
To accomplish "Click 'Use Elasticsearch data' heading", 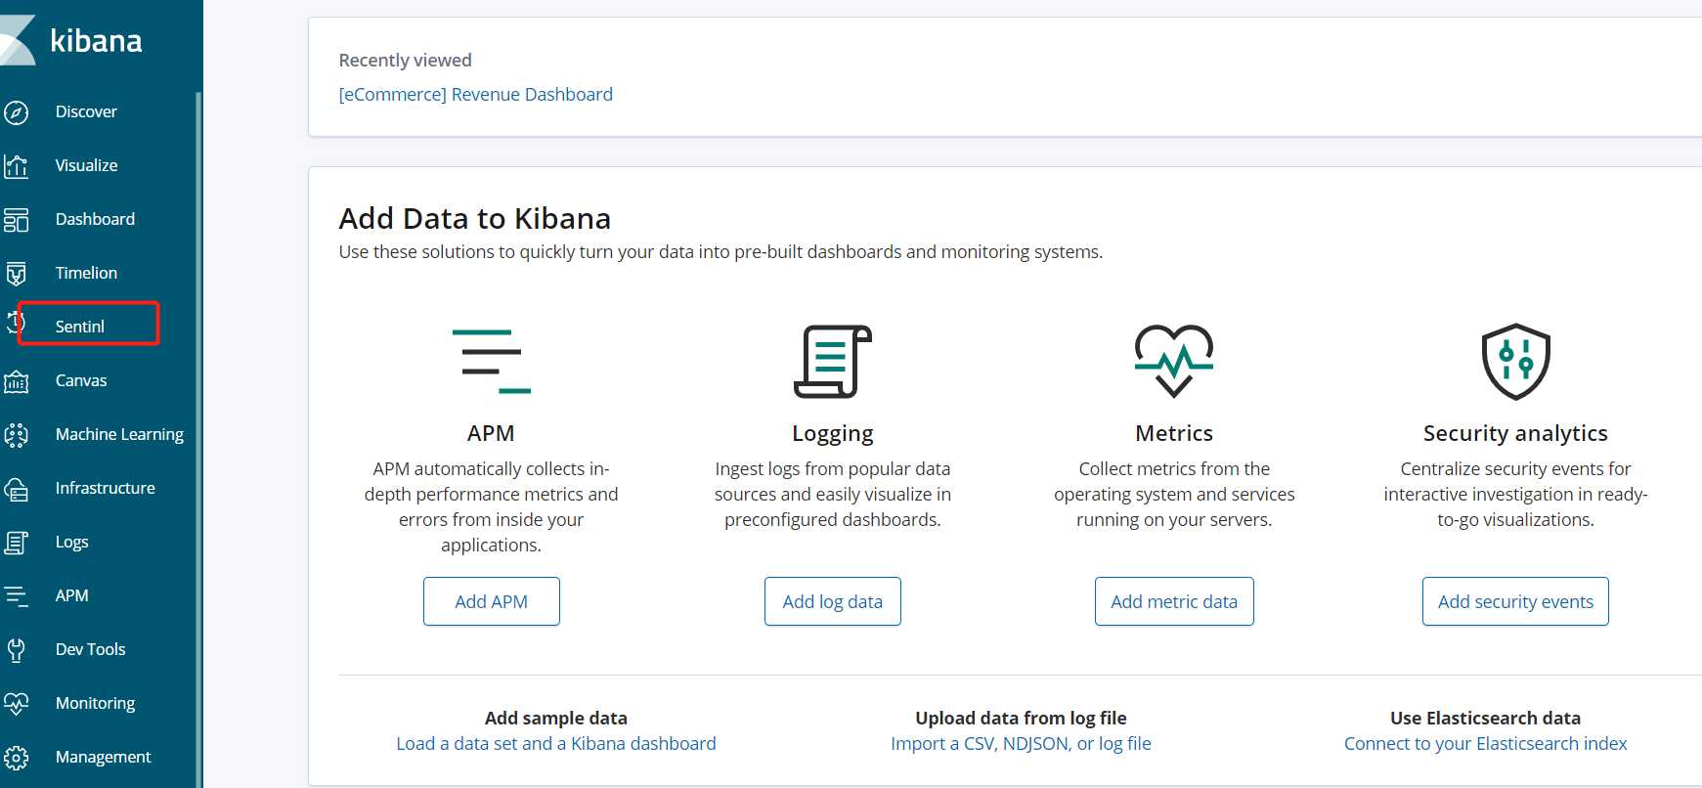I will pos(1485,718).
